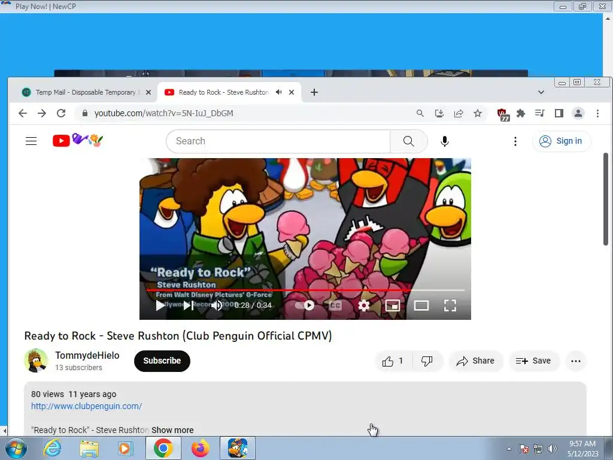The width and height of the screenshot is (613, 460).
Task: Switch to theater mode
Action: point(421,305)
